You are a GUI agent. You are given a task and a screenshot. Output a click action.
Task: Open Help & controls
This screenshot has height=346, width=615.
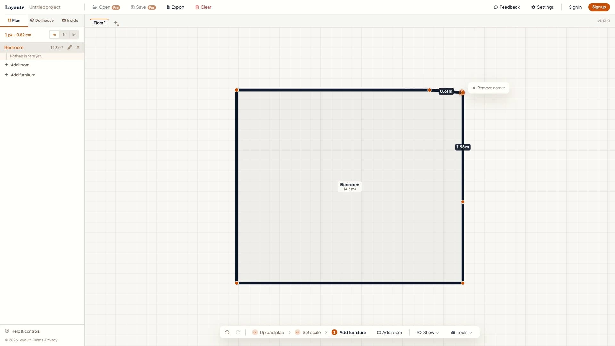pyautogui.click(x=22, y=331)
